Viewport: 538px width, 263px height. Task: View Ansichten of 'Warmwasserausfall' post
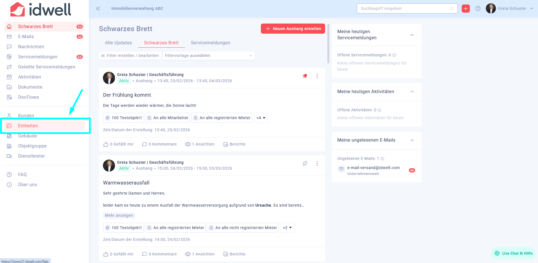coord(200,254)
